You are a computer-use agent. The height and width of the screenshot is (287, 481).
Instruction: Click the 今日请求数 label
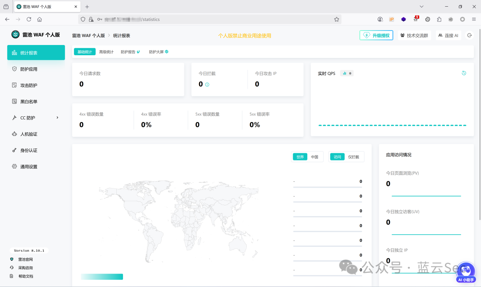(90, 74)
